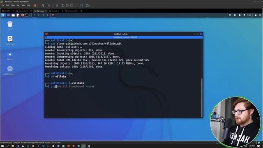
Task: Click the terminal window's vertical scrollbar
Action: 202,97
